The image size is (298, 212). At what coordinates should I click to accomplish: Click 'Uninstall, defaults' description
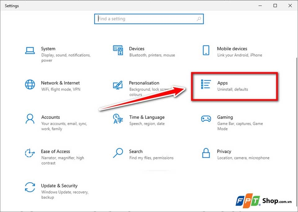(232, 89)
